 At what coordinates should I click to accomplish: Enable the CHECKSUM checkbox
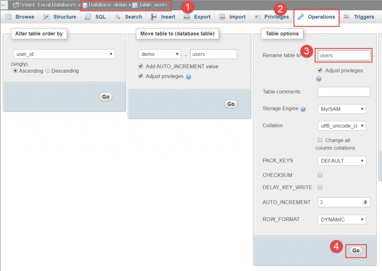(320, 175)
